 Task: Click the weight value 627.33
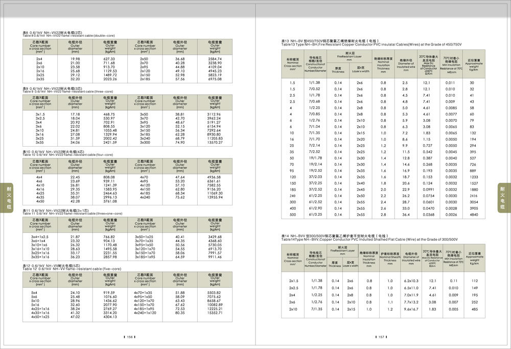[x=109, y=59]
